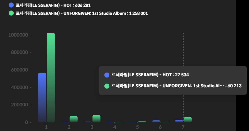Select the tall green UNFORGIVEN bar for day 1
Image resolution: width=249 pixels, height=131 pixels.
pos(51,78)
